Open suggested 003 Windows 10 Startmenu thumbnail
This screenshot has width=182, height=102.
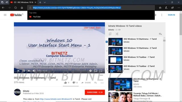click(120, 84)
